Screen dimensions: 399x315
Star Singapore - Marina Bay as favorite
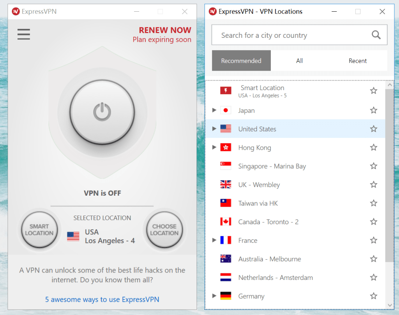374,166
